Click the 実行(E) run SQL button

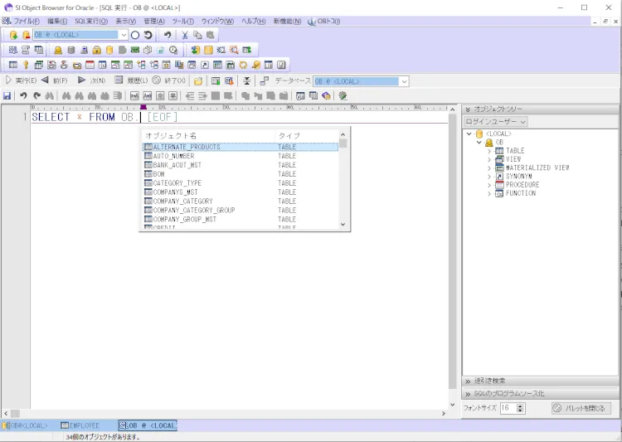pyautogui.click(x=22, y=80)
